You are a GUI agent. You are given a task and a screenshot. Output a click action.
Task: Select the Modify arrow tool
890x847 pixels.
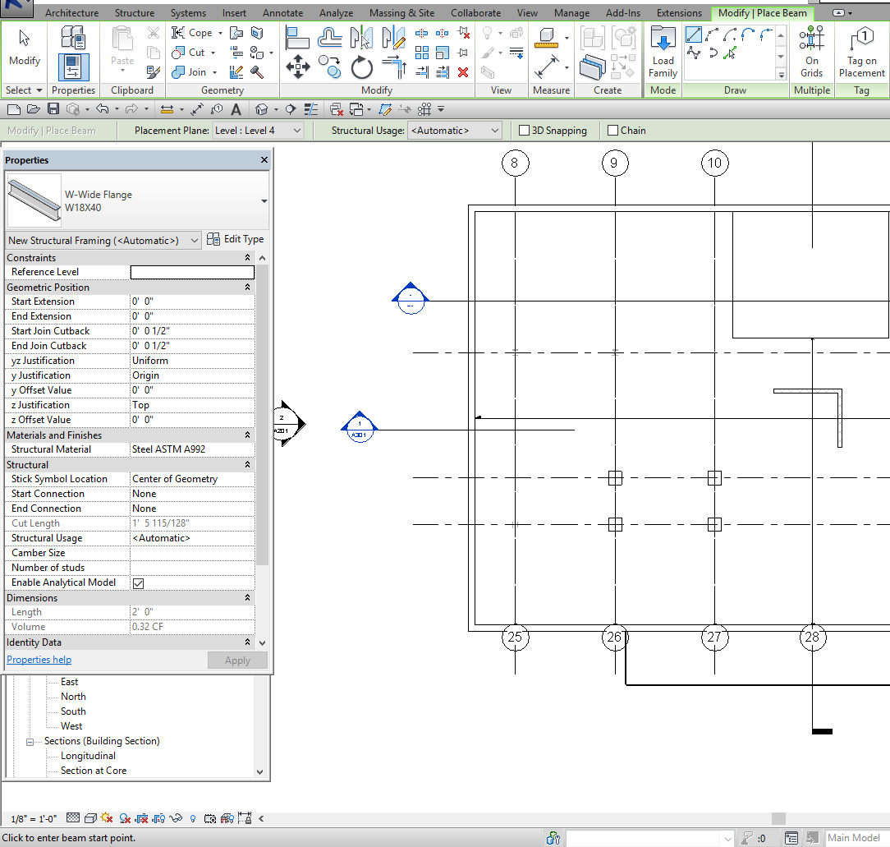[24, 45]
